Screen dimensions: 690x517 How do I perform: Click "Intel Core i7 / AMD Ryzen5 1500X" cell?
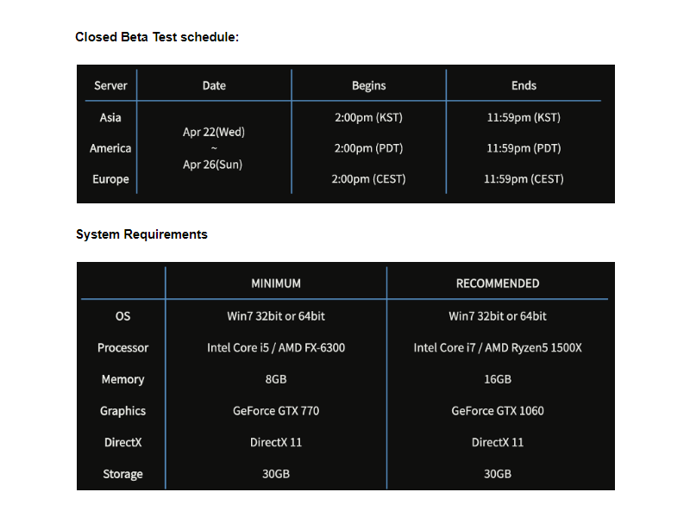click(x=498, y=348)
